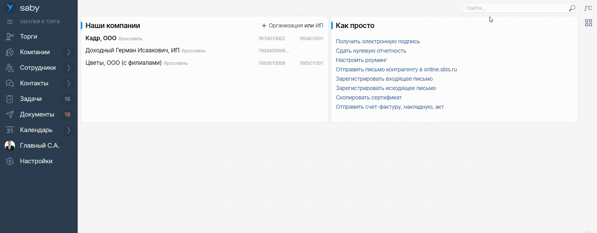Expand the Контакты submenu chevron
Screen dimensions: 597x233
pyautogui.click(x=68, y=83)
